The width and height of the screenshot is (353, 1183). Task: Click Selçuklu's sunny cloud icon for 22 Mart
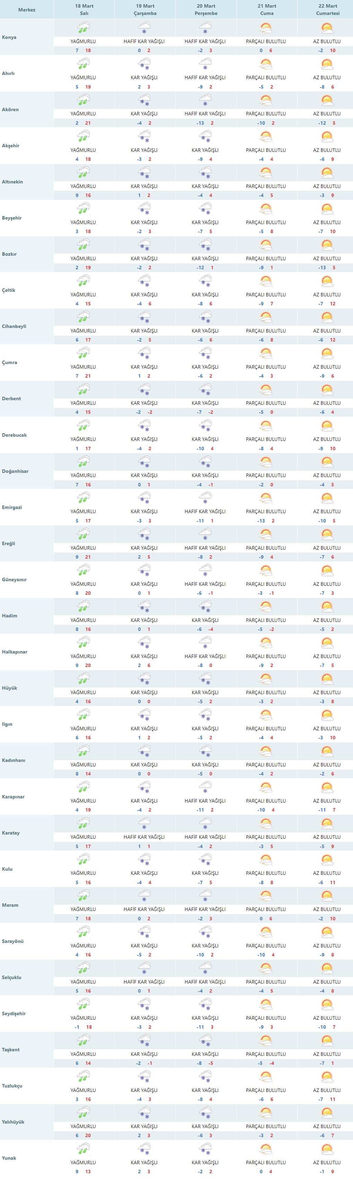[x=327, y=969]
